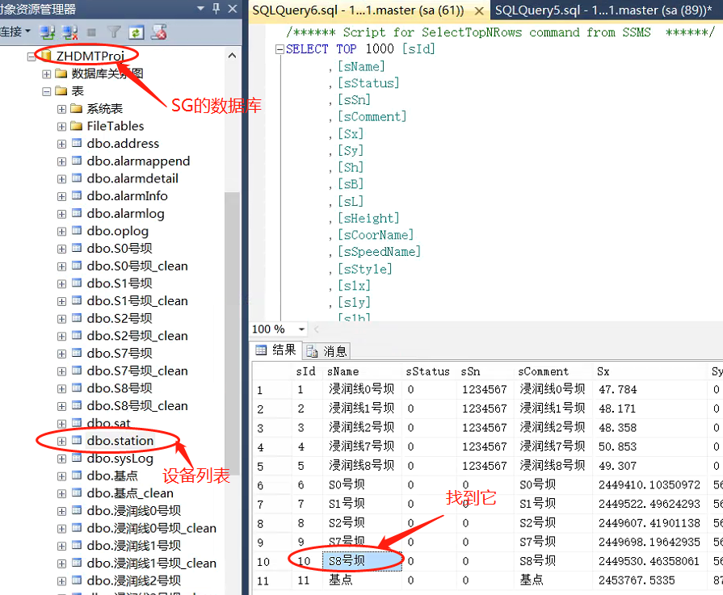Toggle auto-hide pin on Object Explorer
Viewport: 723px width, 595px height.
(x=215, y=9)
